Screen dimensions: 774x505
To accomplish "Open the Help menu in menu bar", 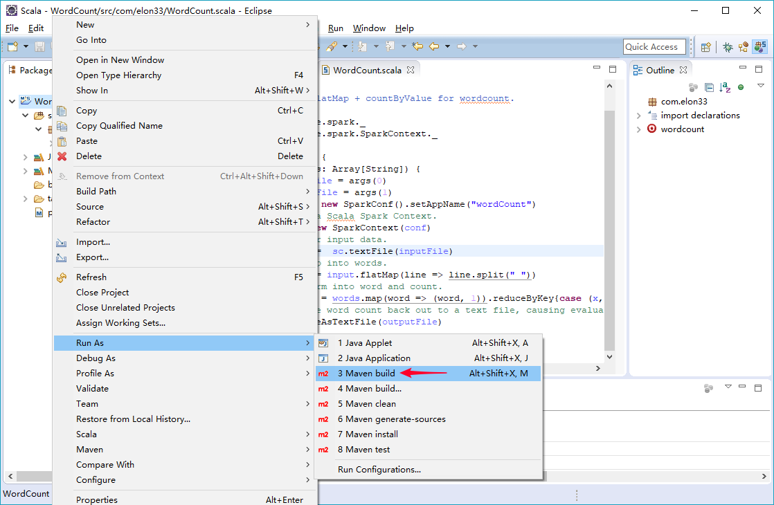I will pos(404,28).
